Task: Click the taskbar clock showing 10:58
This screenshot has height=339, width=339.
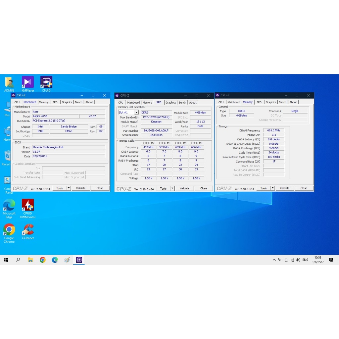Action: click(318, 260)
